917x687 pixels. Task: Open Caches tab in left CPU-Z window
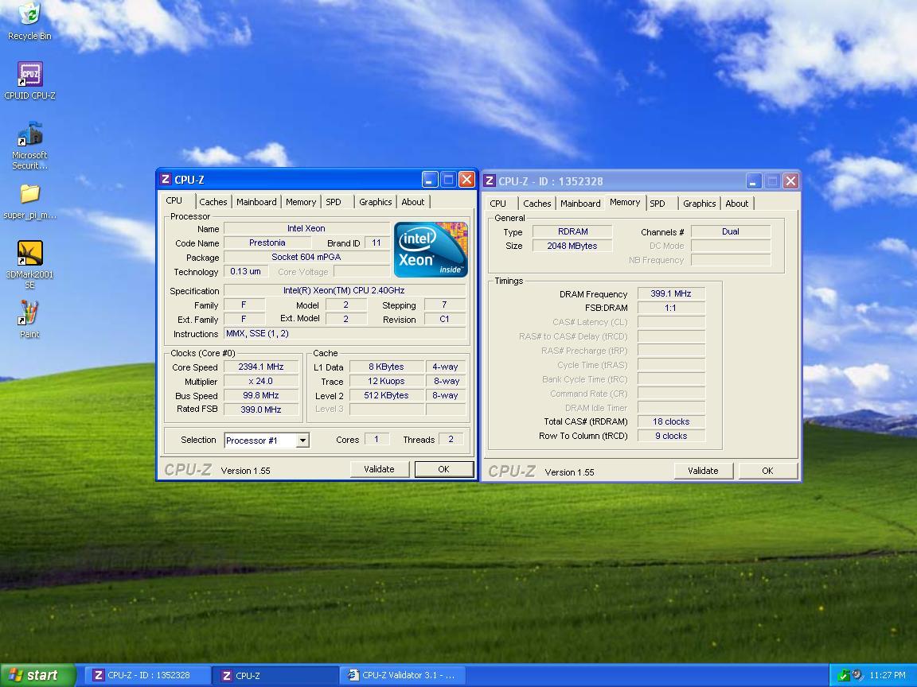213,202
